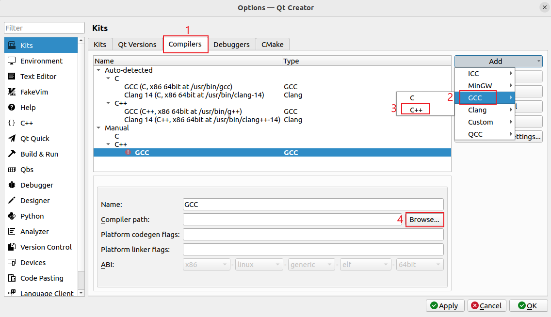Open the Build & Run hammer icon

click(12, 154)
